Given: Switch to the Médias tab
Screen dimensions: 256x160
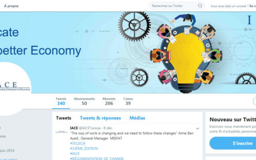Looking at the screenshot, I should (x=137, y=118).
